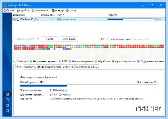Viewport: 168px width, 119px height.
Task: Click the Общий прогресс 34% label
Action: coord(32,82)
